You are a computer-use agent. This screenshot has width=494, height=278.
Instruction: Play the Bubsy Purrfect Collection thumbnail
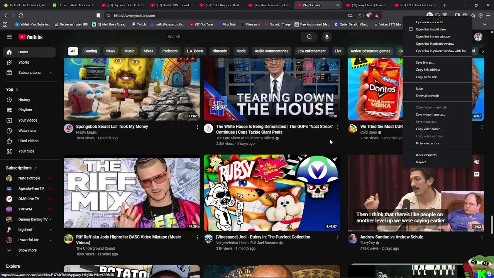272,193
